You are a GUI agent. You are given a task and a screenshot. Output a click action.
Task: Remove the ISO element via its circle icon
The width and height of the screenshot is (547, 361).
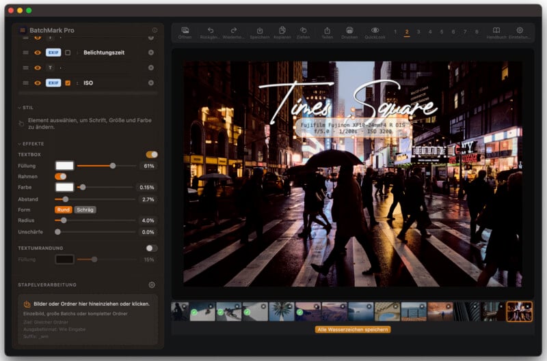(x=151, y=83)
